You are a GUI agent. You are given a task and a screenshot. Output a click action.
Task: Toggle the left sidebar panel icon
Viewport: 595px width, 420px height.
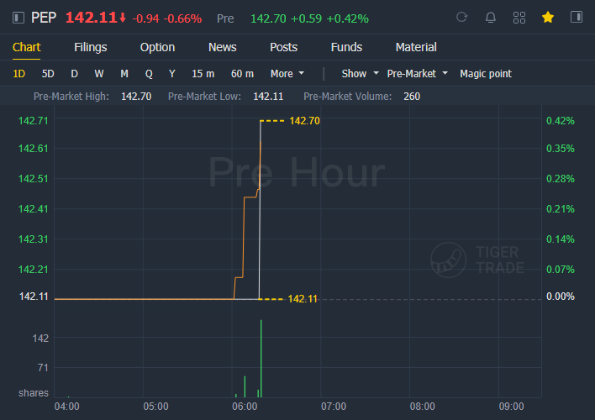pyautogui.click(x=18, y=18)
